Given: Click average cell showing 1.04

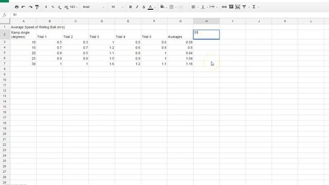Looking at the screenshot, I should coord(180,58).
